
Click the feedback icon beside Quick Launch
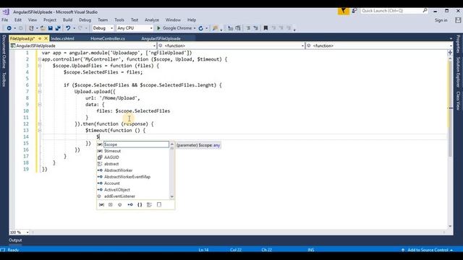tap(354, 11)
